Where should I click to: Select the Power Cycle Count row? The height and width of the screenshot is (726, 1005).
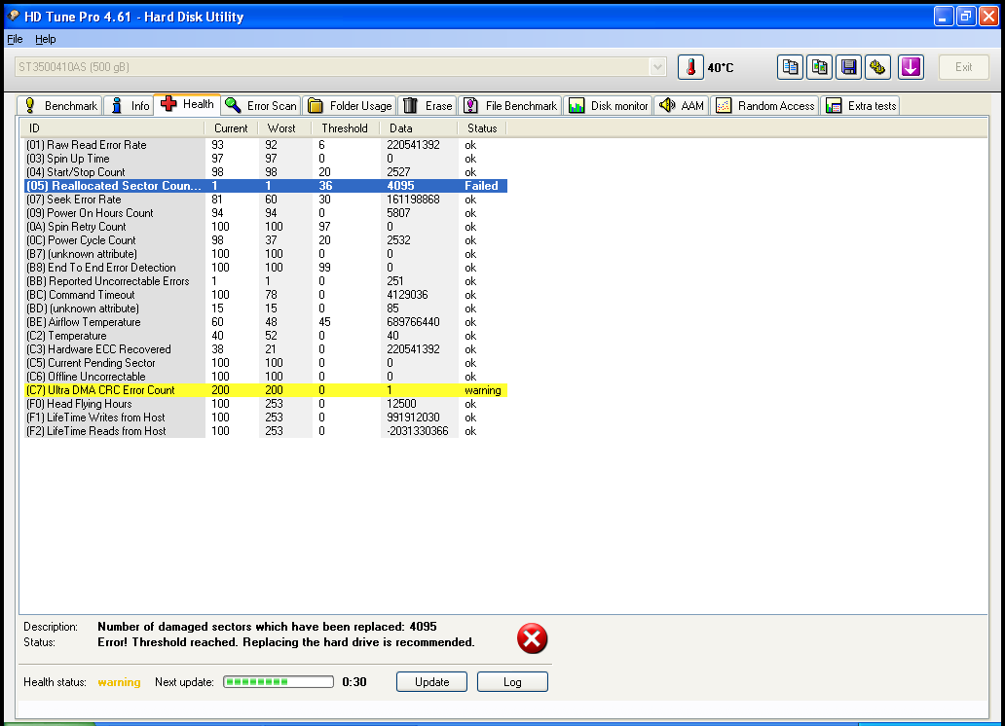pos(265,240)
